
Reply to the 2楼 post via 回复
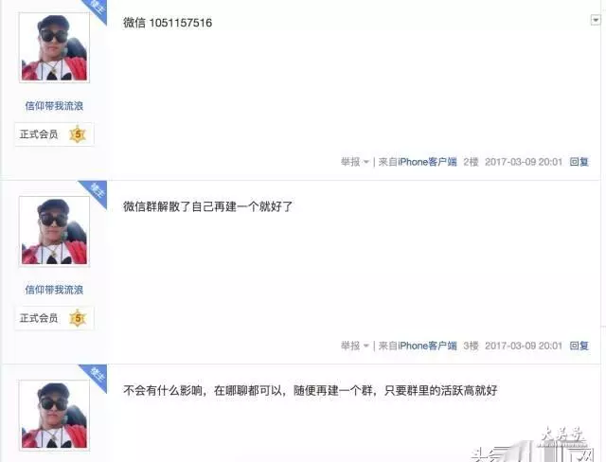pyautogui.click(x=579, y=162)
